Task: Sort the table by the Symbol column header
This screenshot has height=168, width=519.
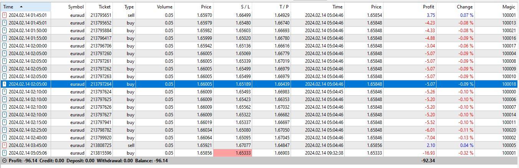Action: (x=76, y=7)
